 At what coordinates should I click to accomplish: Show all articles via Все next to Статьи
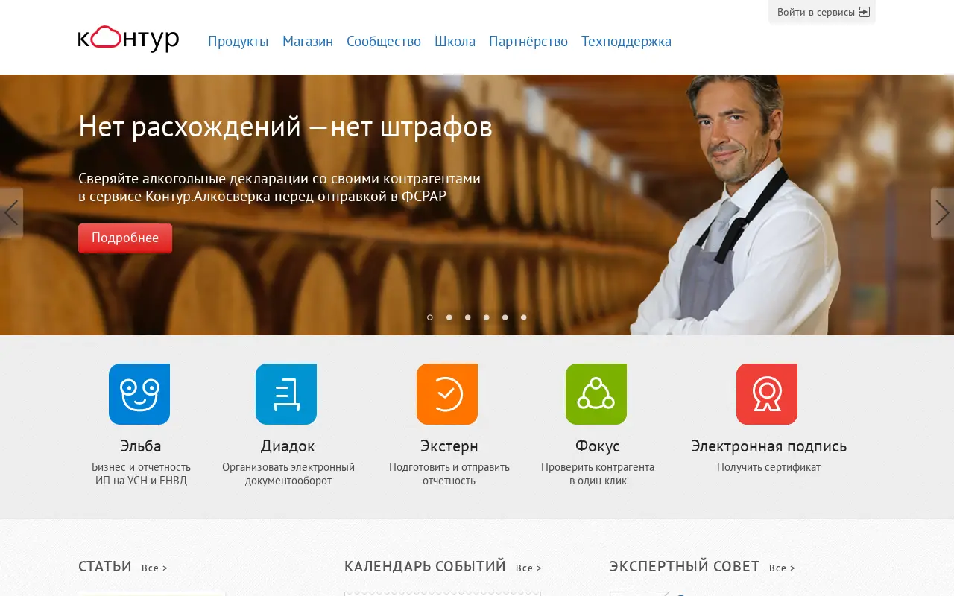coord(155,568)
